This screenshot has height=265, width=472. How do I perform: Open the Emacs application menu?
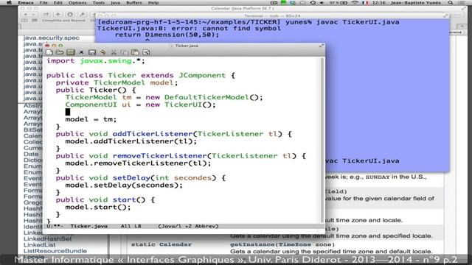pos(26,3)
